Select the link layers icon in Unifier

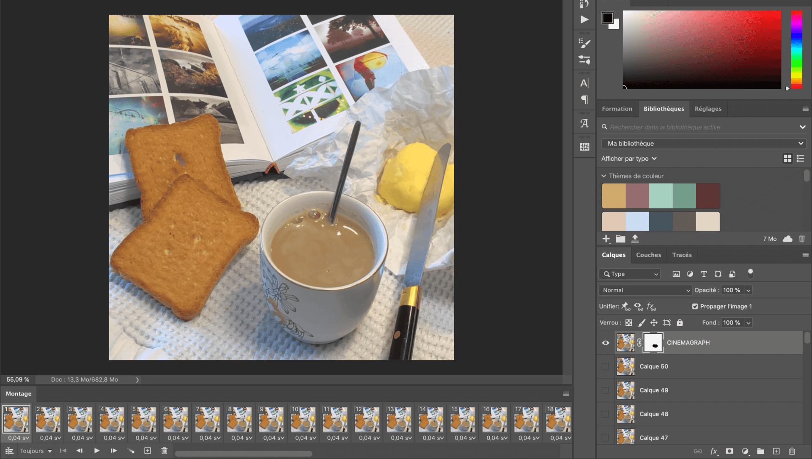point(626,306)
